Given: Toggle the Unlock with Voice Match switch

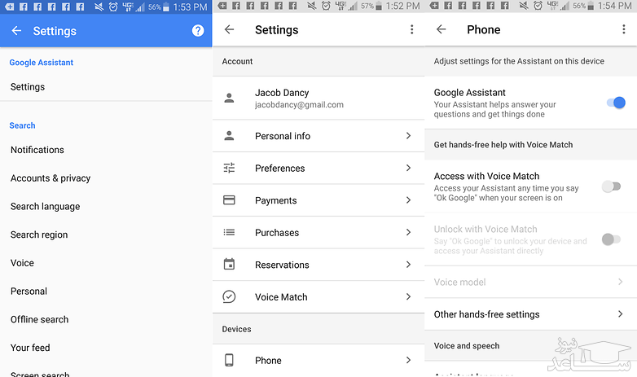Looking at the screenshot, I should pos(611,239).
